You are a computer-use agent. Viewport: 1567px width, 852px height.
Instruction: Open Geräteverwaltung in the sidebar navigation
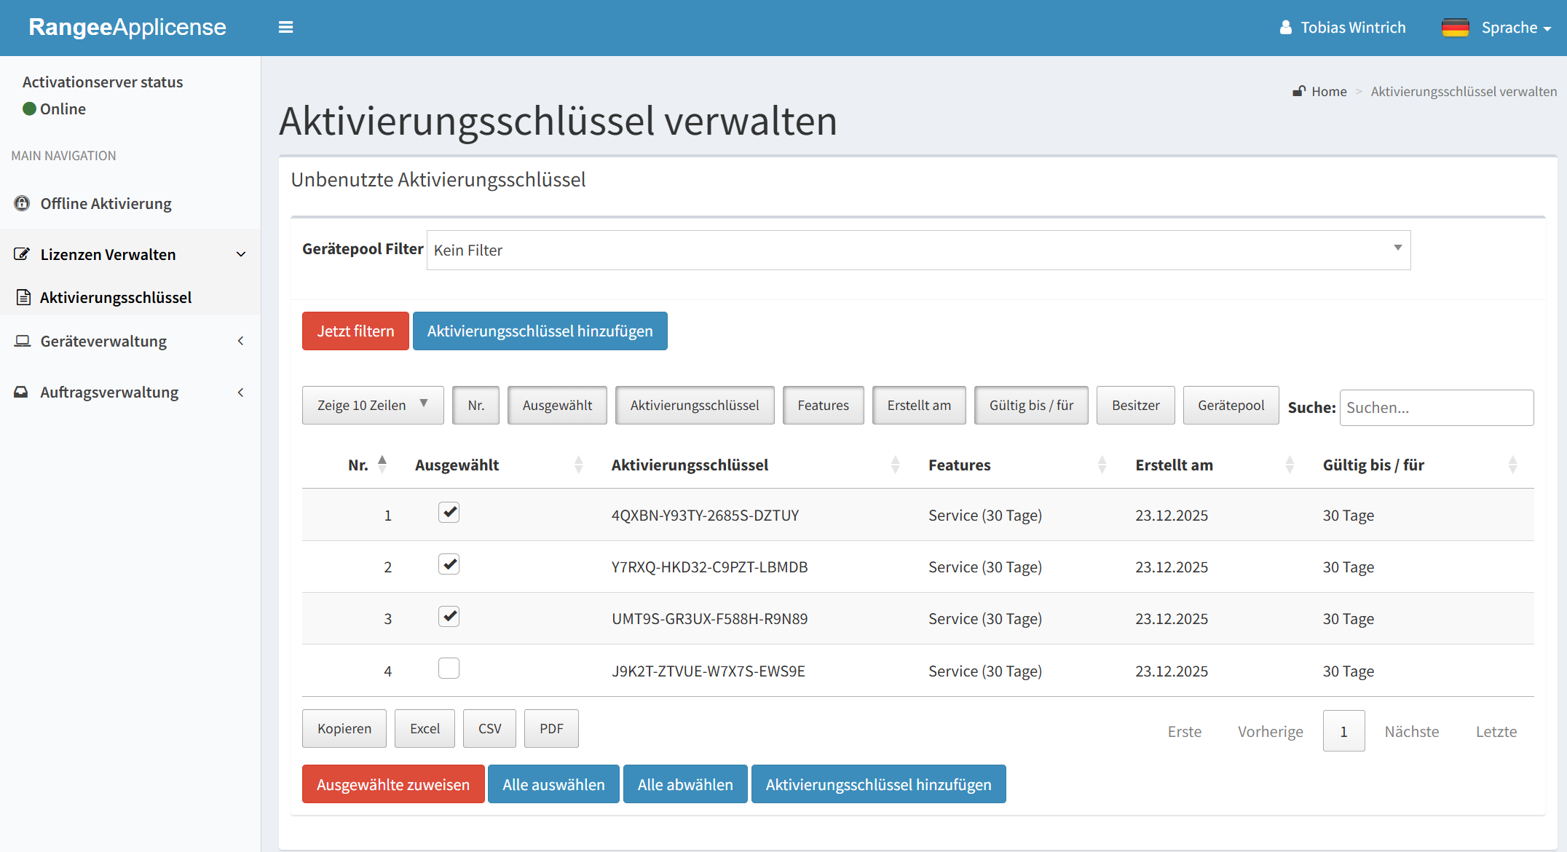pos(103,341)
